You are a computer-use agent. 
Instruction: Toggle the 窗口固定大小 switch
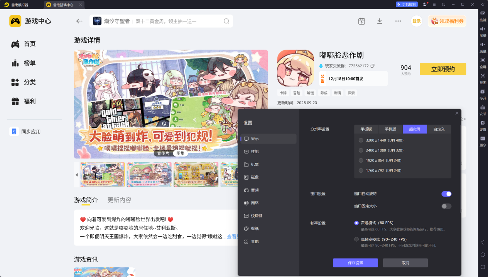446,206
